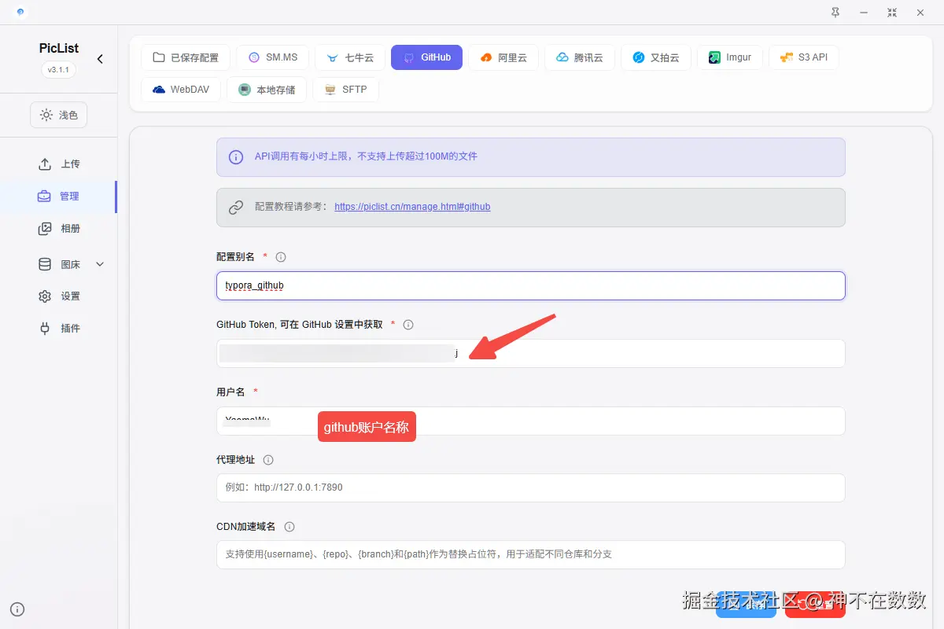Click the pin window icon in title bar
This screenshot has width=944, height=629.
(x=835, y=13)
